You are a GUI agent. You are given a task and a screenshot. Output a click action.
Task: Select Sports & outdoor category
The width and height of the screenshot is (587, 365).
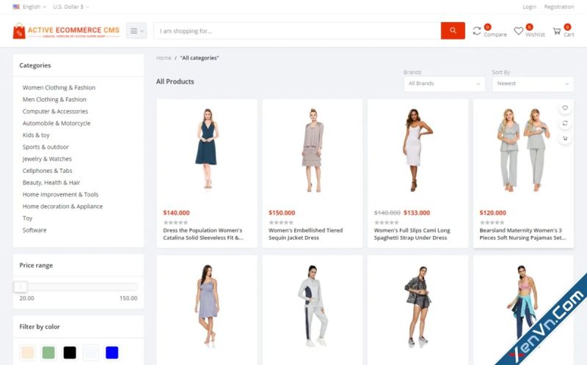(x=45, y=147)
